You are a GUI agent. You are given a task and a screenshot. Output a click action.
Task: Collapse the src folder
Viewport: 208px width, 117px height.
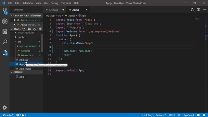click(x=16, y=42)
